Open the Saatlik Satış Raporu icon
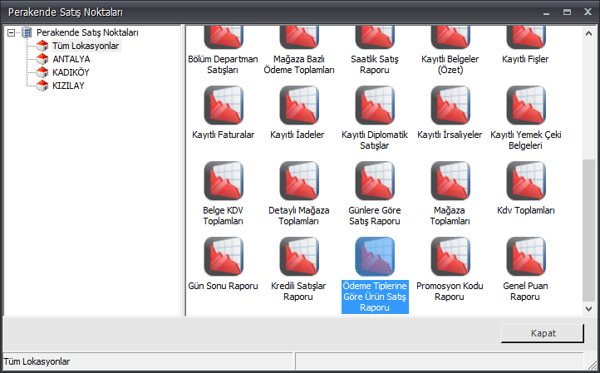This screenshot has height=373, width=600. pyautogui.click(x=375, y=38)
